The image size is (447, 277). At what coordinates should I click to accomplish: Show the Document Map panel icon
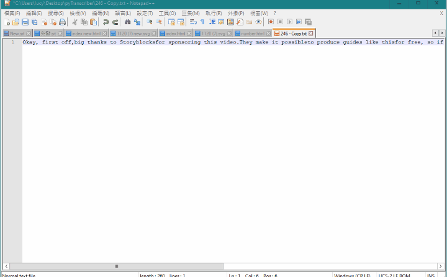tap(230, 22)
